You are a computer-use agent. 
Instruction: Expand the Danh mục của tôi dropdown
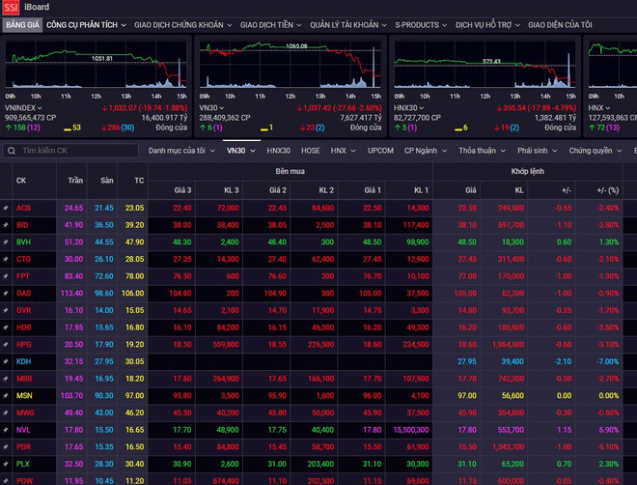tap(180, 151)
